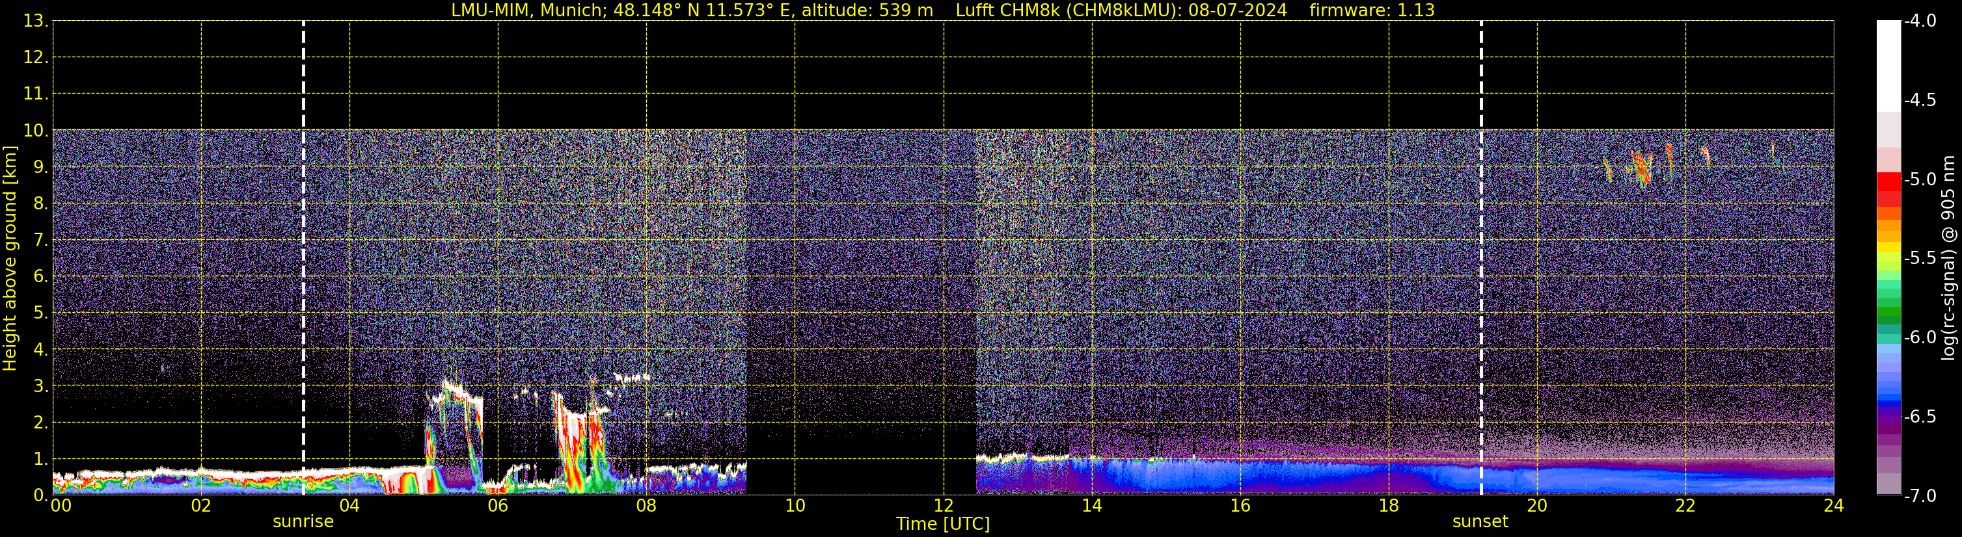Pick the "2." height axis tick label

pyautogui.click(x=41, y=423)
